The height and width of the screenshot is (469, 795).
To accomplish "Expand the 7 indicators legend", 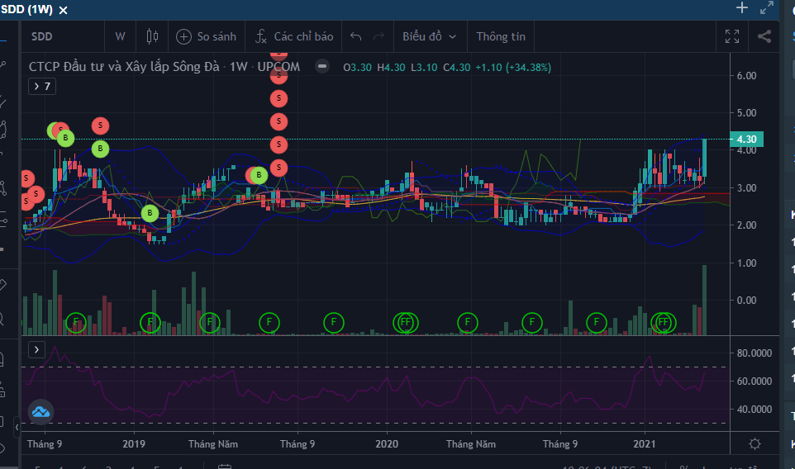I will click(42, 86).
